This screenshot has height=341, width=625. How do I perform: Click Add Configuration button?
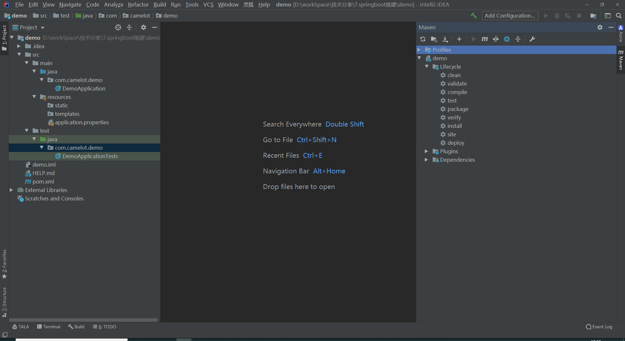[x=510, y=16]
